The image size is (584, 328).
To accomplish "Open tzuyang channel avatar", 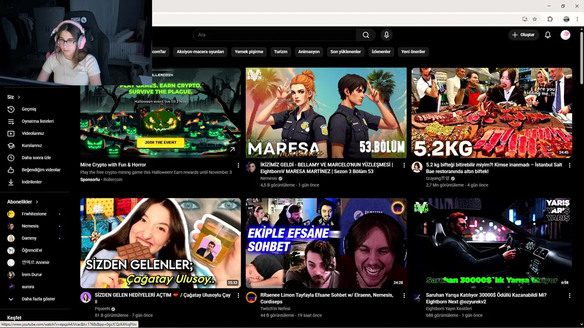I will (x=417, y=167).
